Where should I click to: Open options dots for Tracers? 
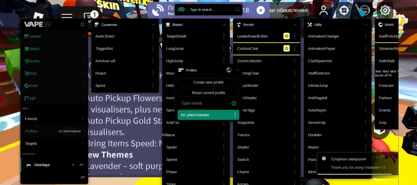(x=294, y=135)
